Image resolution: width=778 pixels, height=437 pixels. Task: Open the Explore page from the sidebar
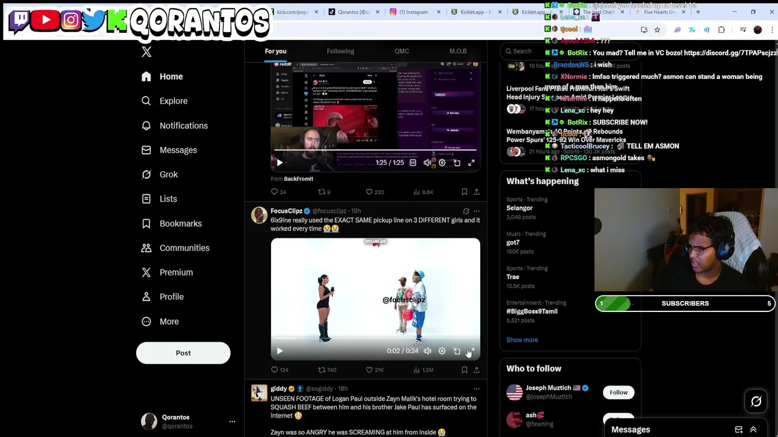[165, 101]
